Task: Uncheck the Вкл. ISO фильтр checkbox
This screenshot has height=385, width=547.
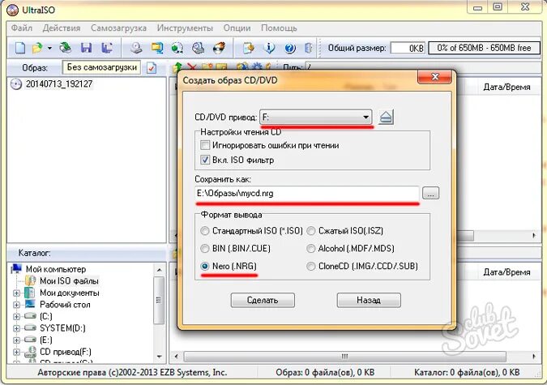Action: click(205, 160)
